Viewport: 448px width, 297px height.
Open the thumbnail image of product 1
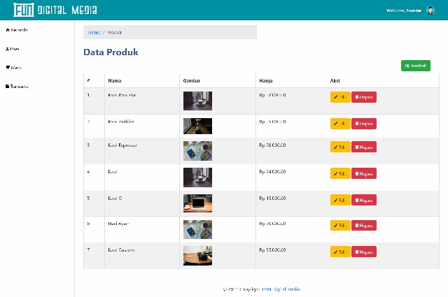197,101
